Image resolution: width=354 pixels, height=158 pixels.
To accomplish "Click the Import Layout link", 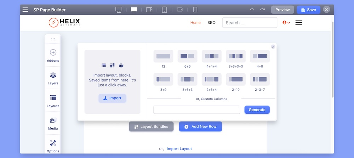I will [179, 149].
